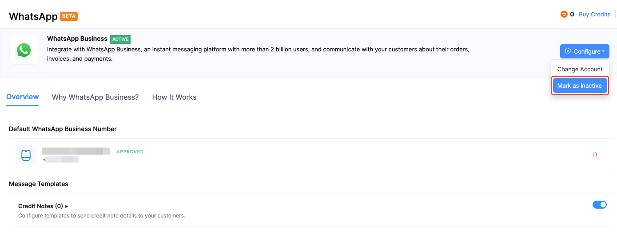Switch to Why WhatsApp Business? tab
This screenshot has width=617, height=233.
tap(95, 97)
